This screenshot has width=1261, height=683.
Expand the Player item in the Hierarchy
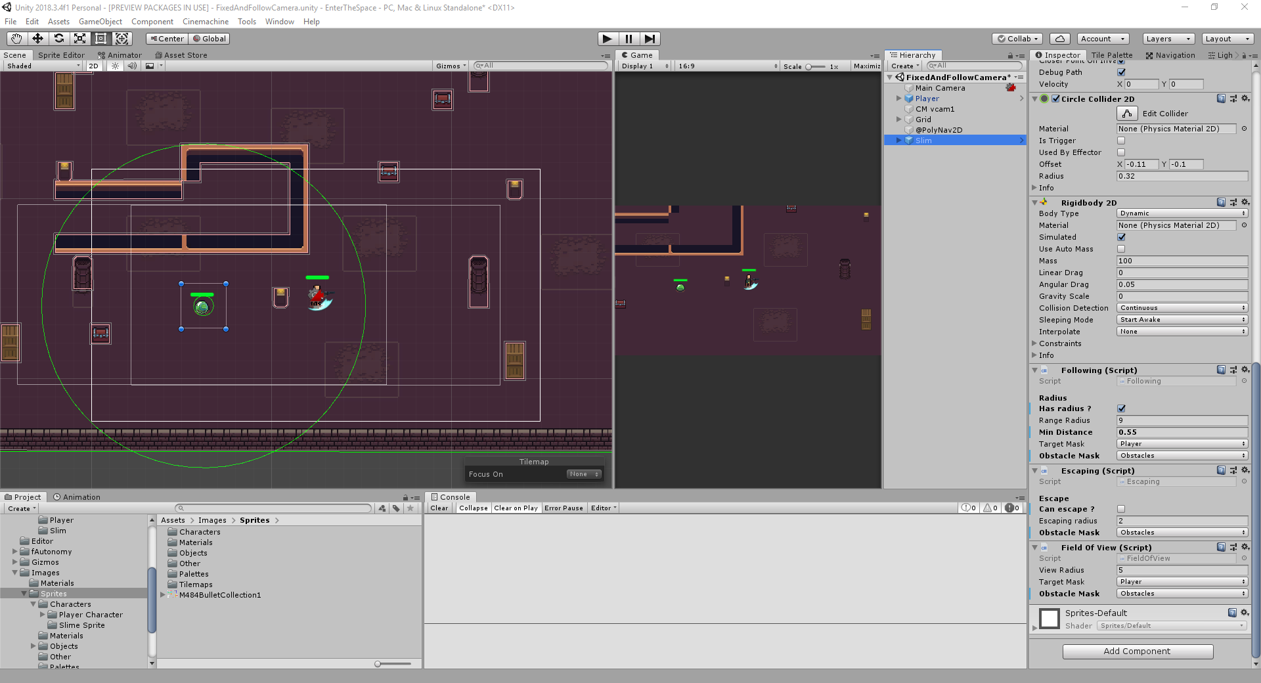click(x=900, y=98)
